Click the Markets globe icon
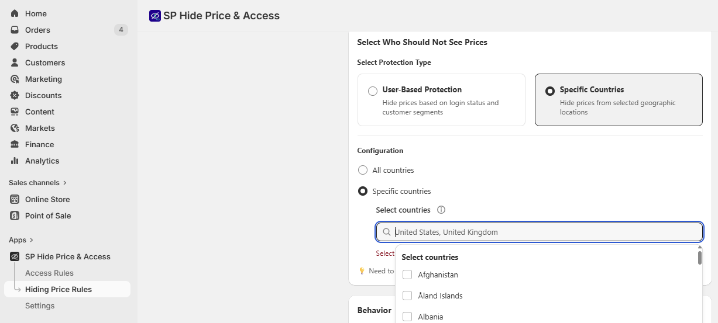 [15, 128]
